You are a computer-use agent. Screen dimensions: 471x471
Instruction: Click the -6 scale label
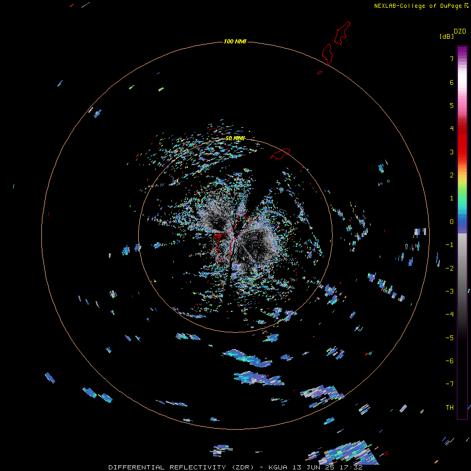[x=450, y=361]
